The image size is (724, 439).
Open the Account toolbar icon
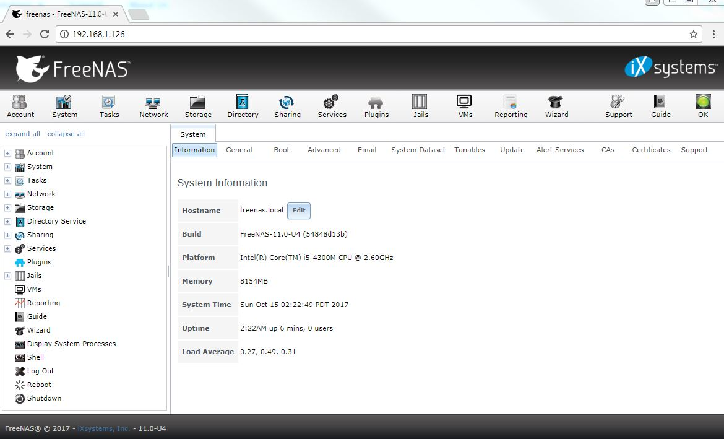(x=20, y=106)
